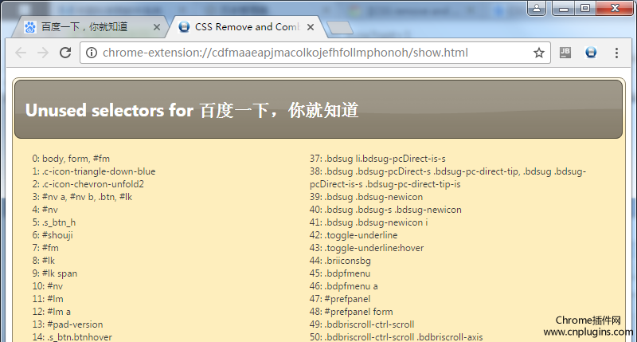Image resolution: width=637 pixels, height=342 pixels.
Task: Select row '14: .s_btn.btnhover'
Action: (x=72, y=336)
